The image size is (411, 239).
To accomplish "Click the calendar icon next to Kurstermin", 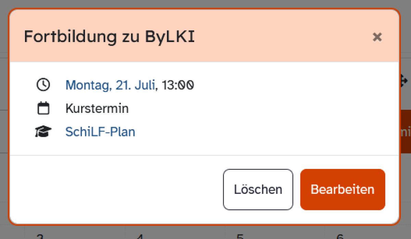I will [x=43, y=109].
